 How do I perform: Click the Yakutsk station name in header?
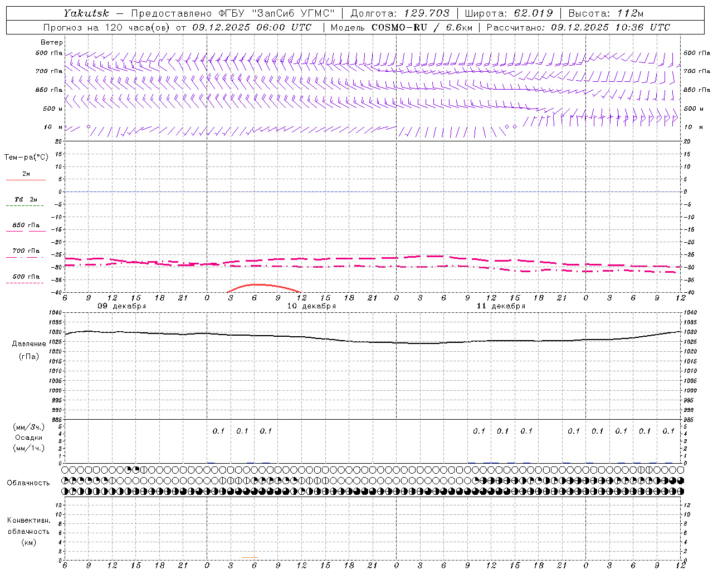point(86,13)
